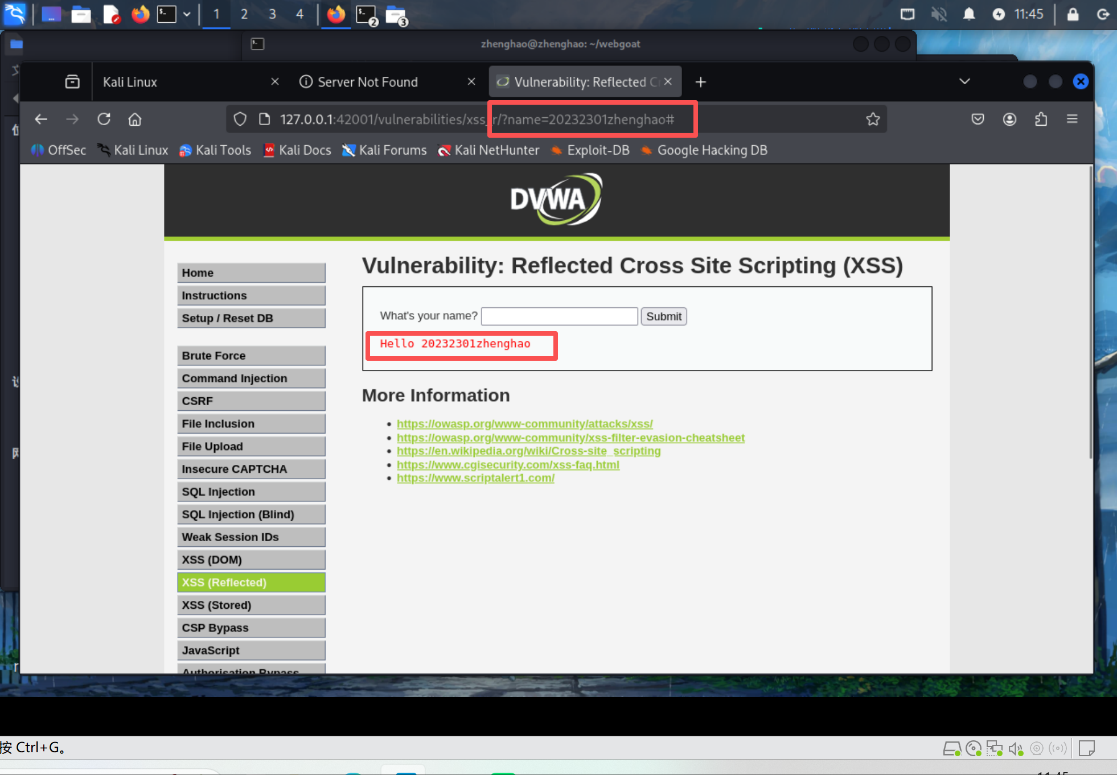The image size is (1117, 775).
Task: Expand the terminal launcher dropdown arrow
Action: (x=187, y=14)
